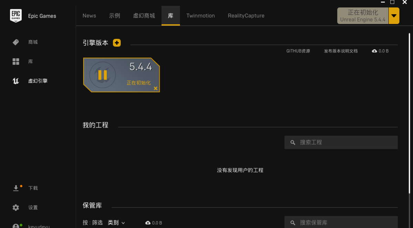This screenshot has width=413, height=228.
Task: Minimize the Epic Games launcher window
Action: pos(383,2)
